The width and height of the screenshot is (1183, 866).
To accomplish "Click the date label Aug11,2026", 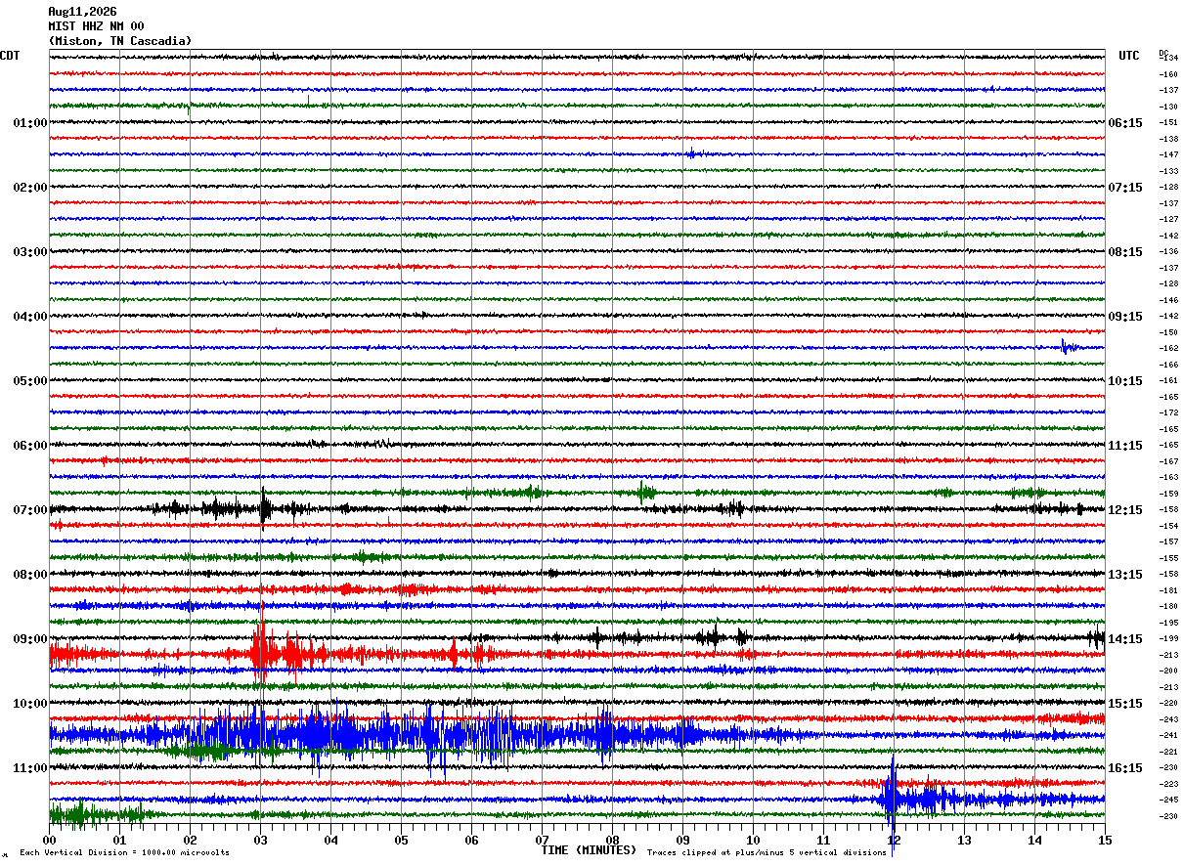I will 82,12.
